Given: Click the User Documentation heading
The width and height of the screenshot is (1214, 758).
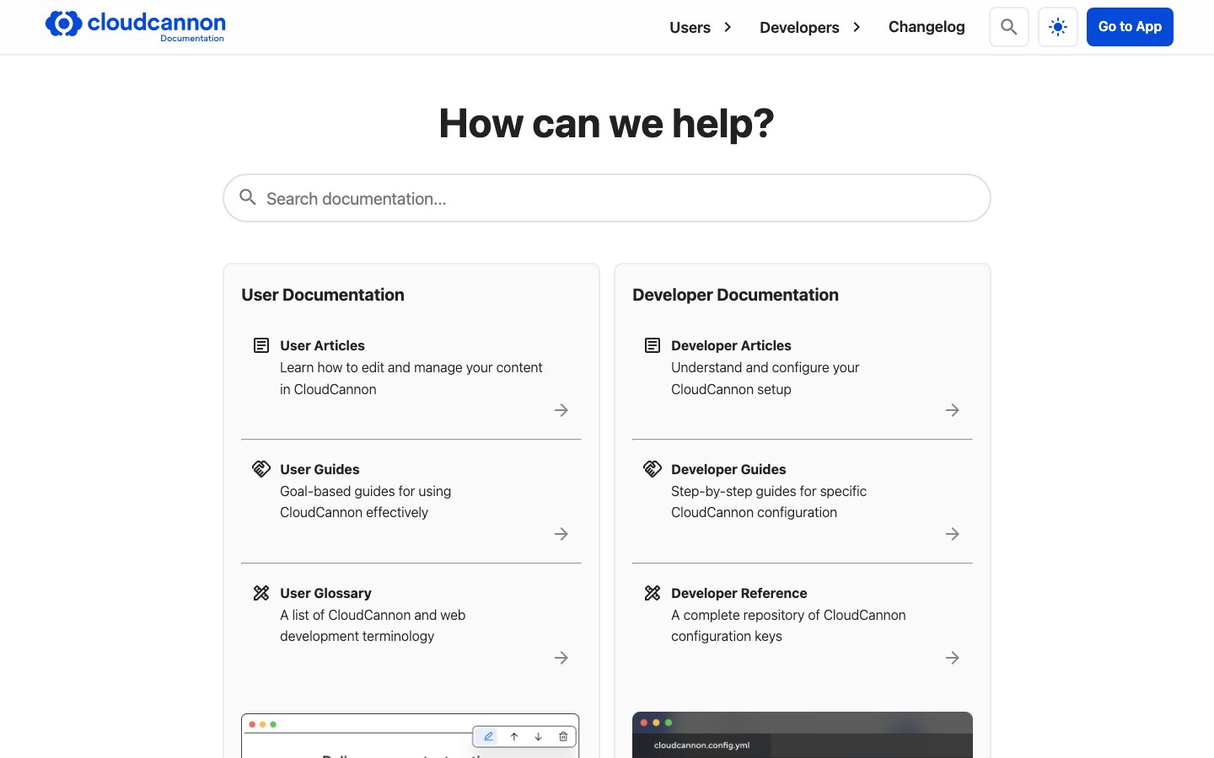Looking at the screenshot, I should pyautogui.click(x=323, y=295).
